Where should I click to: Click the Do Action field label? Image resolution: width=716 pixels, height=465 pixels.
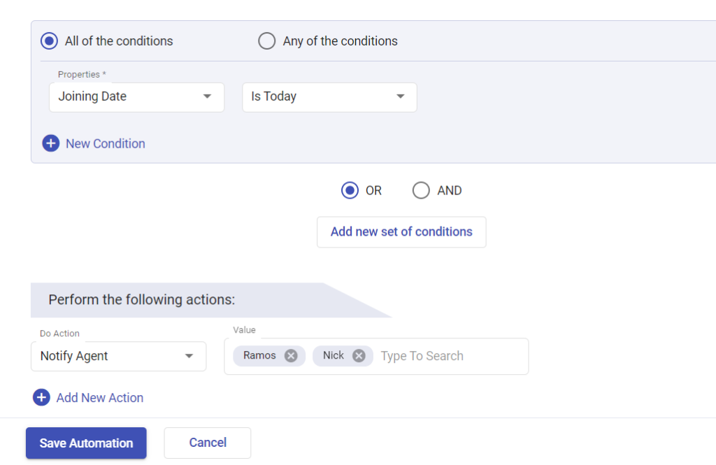click(59, 334)
